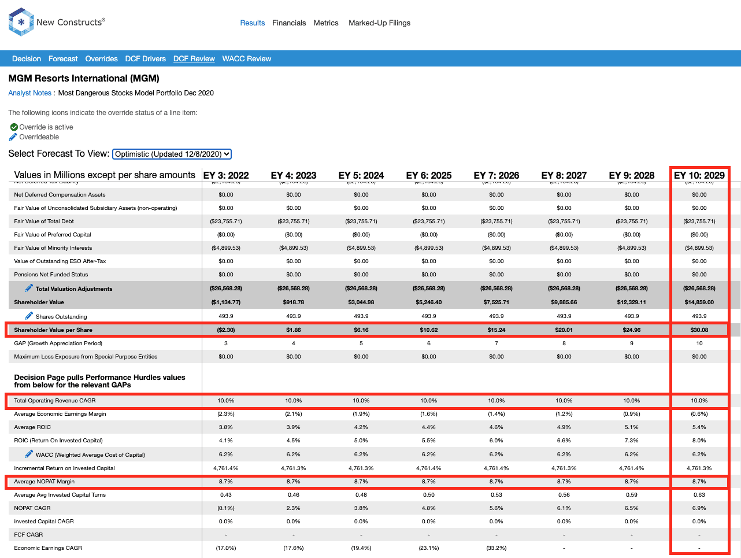This screenshot has width=741, height=558.
Task: Click the Invested Capital CAGR row label
Action: click(44, 522)
